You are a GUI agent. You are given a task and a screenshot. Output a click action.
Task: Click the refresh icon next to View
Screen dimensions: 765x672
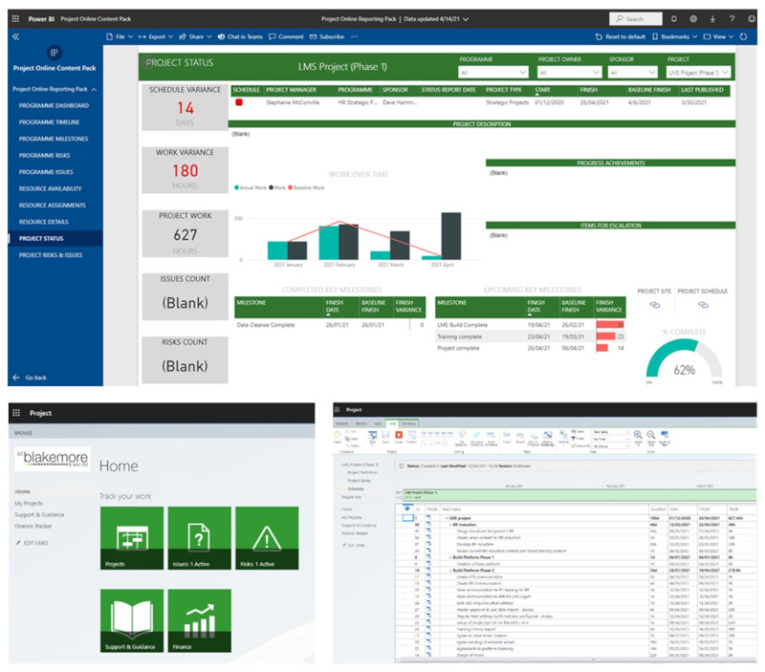[x=744, y=36]
